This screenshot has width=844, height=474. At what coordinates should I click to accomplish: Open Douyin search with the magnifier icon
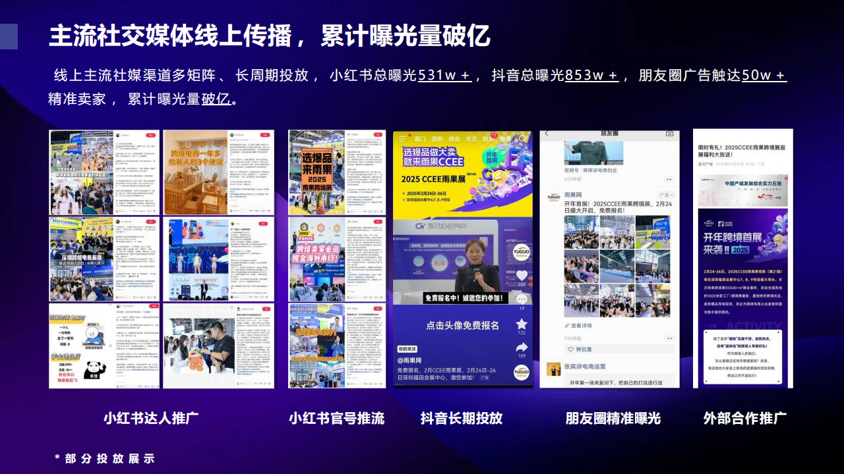(523, 139)
